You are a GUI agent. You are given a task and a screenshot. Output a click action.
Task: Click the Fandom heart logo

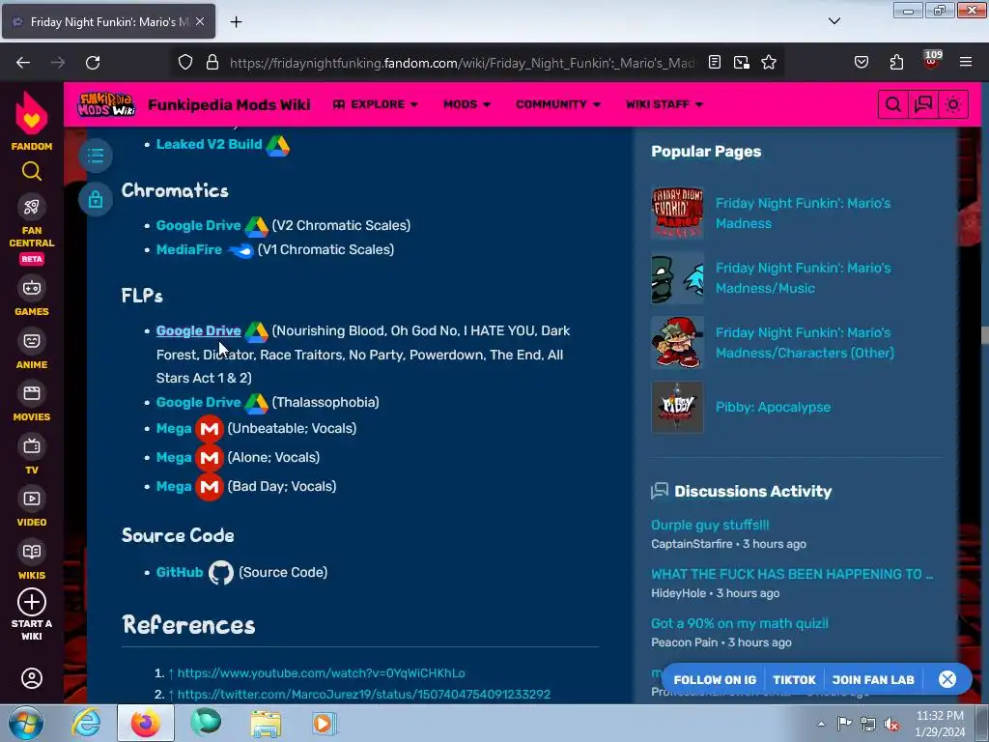[x=32, y=114]
